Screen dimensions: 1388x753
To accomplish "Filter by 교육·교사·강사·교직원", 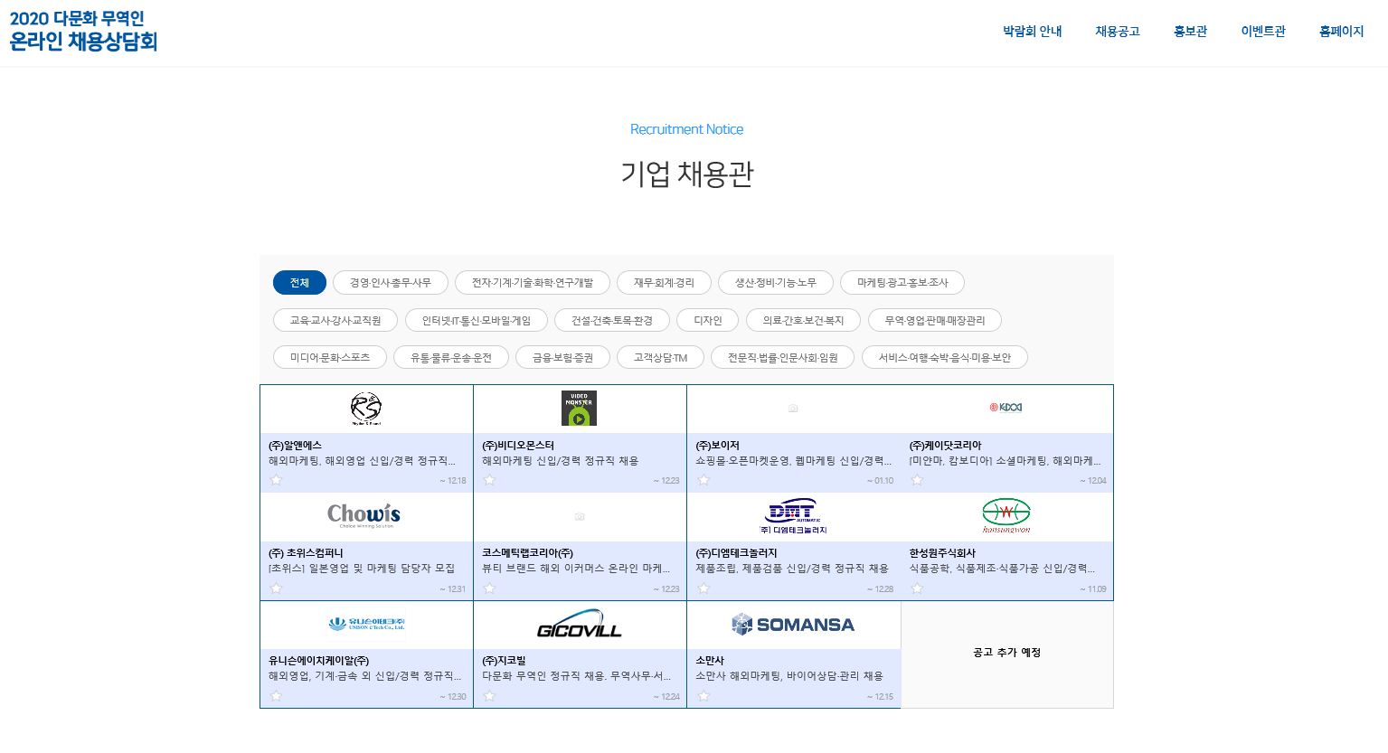I will pyautogui.click(x=335, y=320).
